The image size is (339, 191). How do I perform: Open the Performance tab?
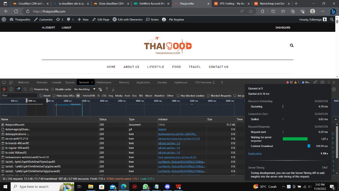point(104,83)
